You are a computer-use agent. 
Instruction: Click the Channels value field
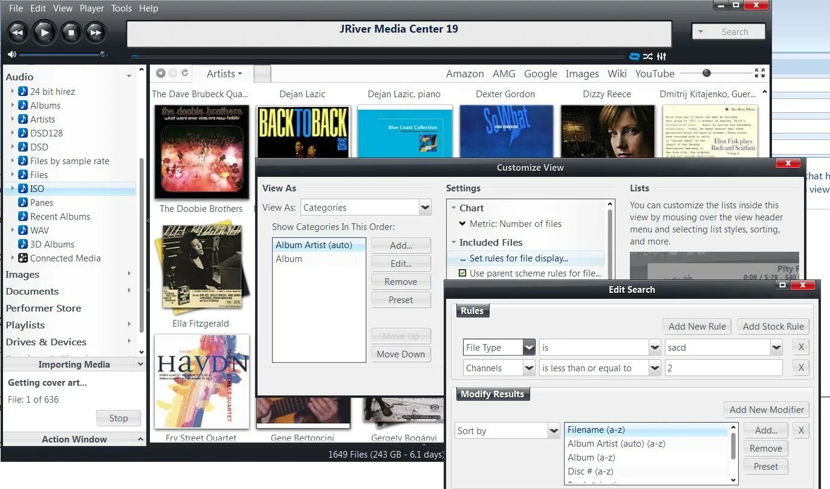pyautogui.click(x=724, y=368)
